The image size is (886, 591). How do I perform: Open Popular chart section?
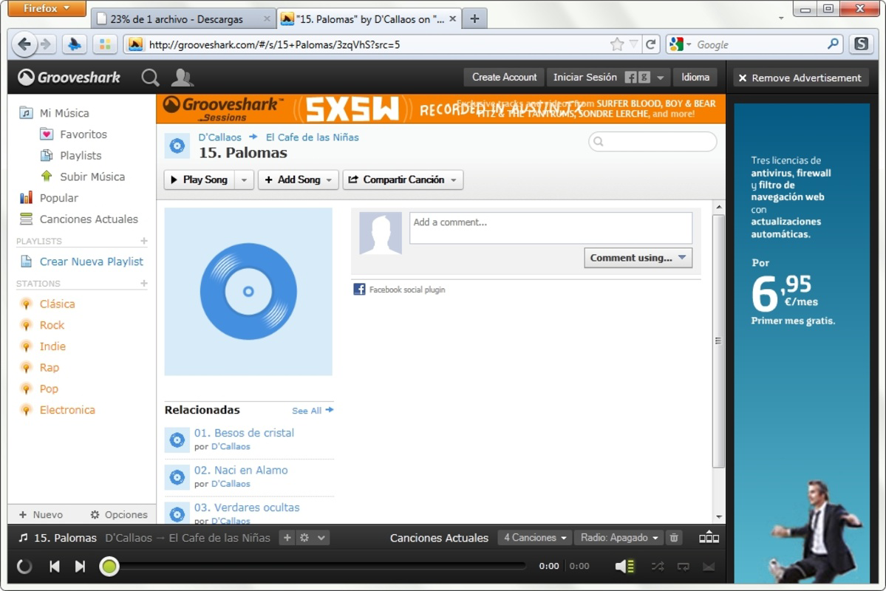click(x=50, y=198)
